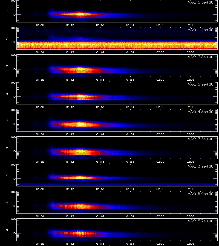The width and height of the screenshot is (219, 246).
Task: Click the 02:06 time label below the 1F panel
Action: pyautogui.click(x=190, y=25)
